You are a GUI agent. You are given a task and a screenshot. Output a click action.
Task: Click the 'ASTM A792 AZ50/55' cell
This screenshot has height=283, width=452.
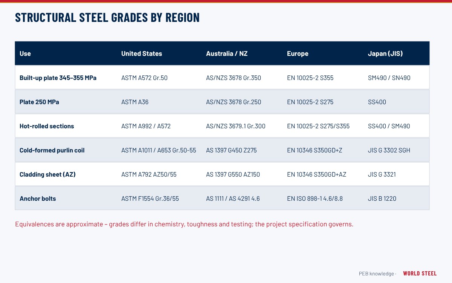coord(149,174)
